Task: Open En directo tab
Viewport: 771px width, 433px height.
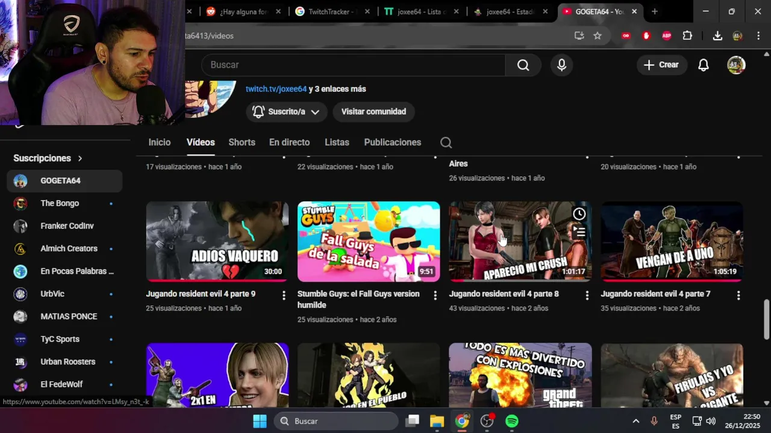Action: click(289, 143)
